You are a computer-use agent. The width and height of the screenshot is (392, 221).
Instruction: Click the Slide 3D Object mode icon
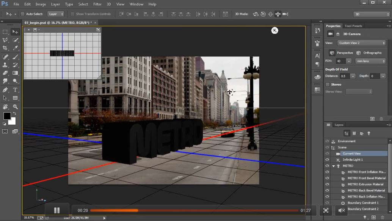(x=278, y=14)
